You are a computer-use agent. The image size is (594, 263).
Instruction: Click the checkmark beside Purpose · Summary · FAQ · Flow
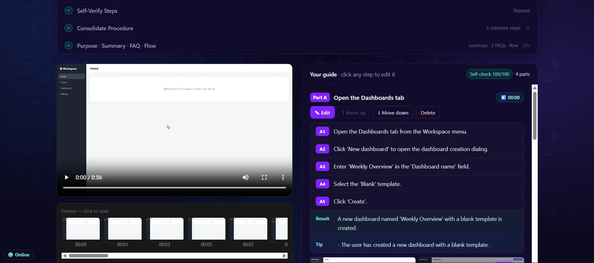coord(68,46)
